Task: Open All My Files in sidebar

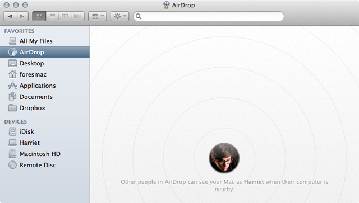Action: click(x=36, y=41)
